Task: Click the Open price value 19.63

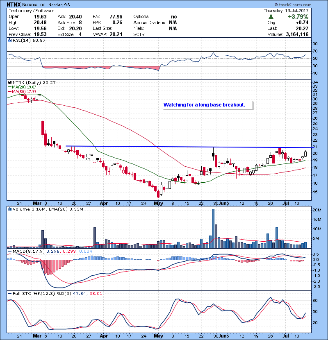Action: pos(40,17)
